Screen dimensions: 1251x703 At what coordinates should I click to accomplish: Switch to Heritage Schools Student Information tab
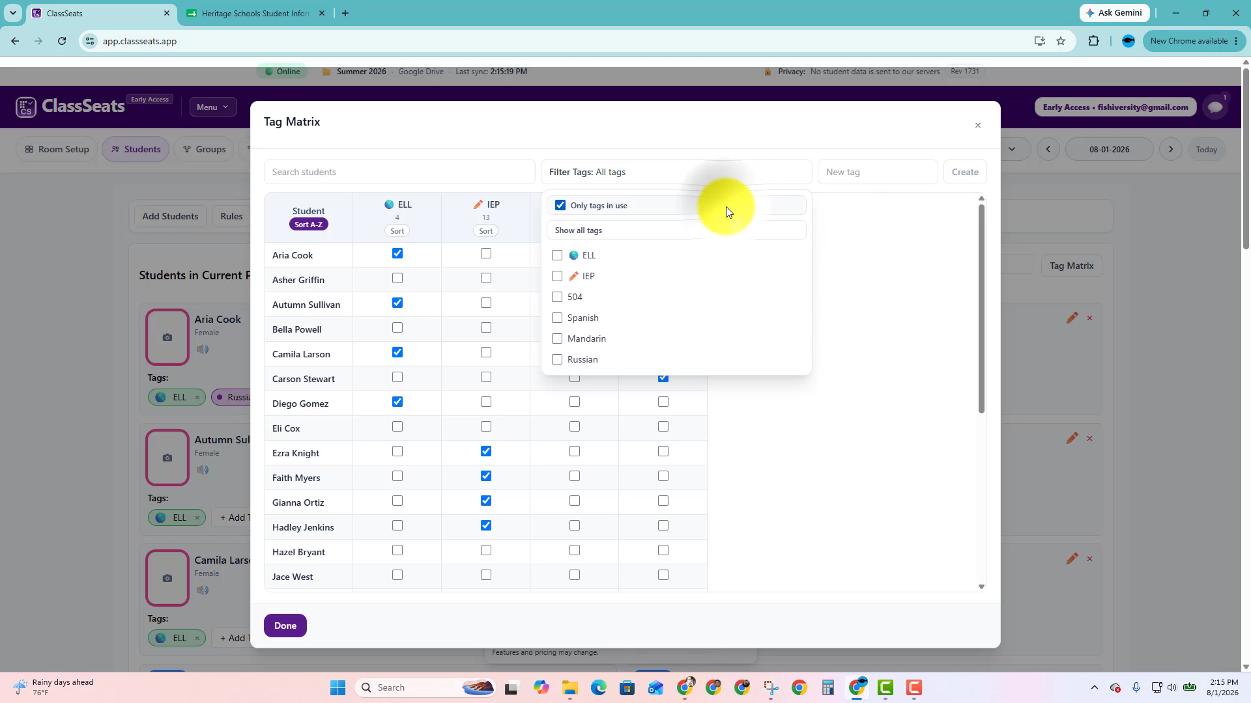[x=255, y=13]
